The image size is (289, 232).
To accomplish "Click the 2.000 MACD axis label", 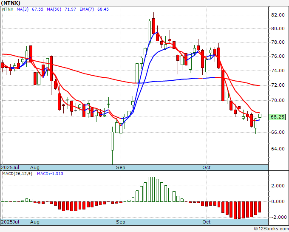I will point(278,186).
